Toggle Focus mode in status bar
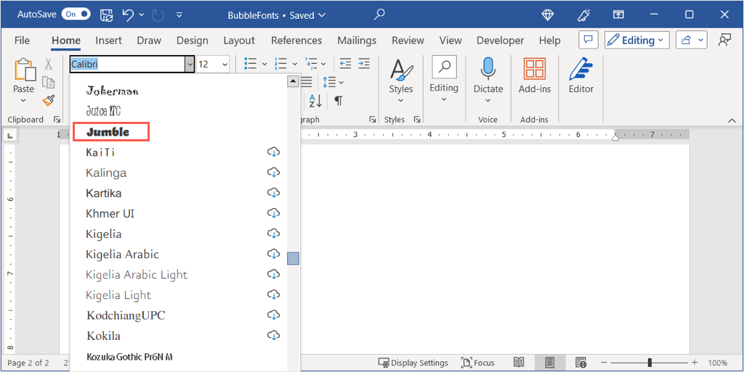Viewport: 744px width, 372px height. [x=477, y=363]
